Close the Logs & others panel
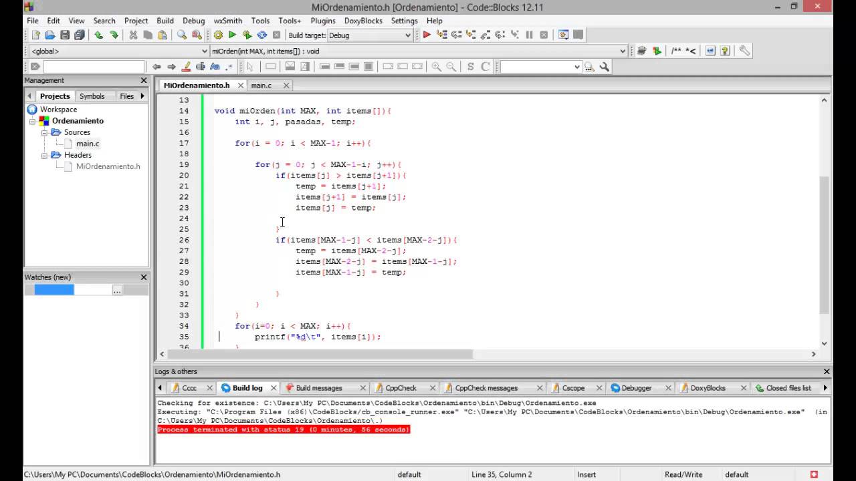Viewport: 856px width, 481px height. coord(827,371)
